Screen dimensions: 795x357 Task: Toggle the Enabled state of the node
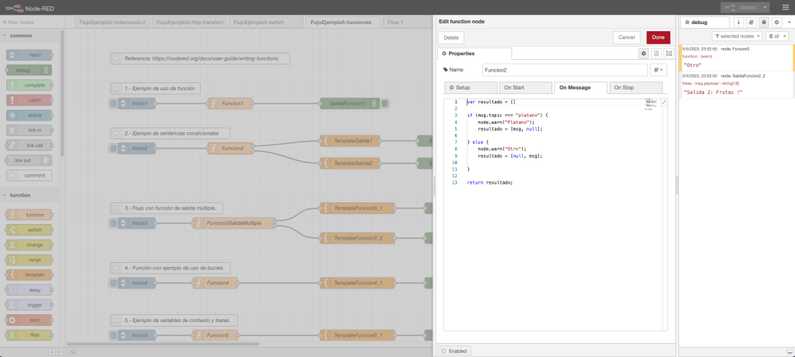(454, 351)
